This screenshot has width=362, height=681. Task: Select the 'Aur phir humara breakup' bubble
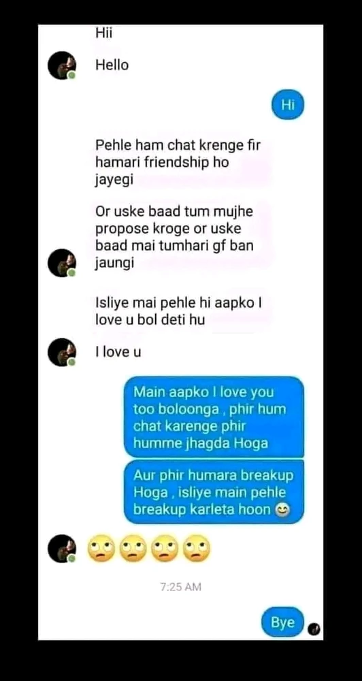click(214, 492)
